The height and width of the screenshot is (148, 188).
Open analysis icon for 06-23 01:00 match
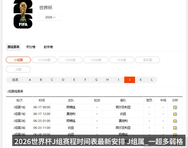[x=175, y=121]
